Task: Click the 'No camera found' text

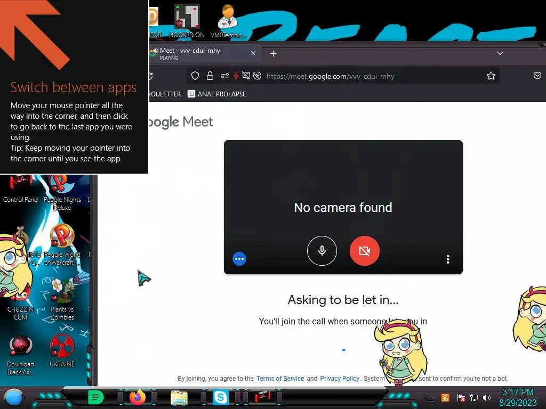Action: pos(343,208)
